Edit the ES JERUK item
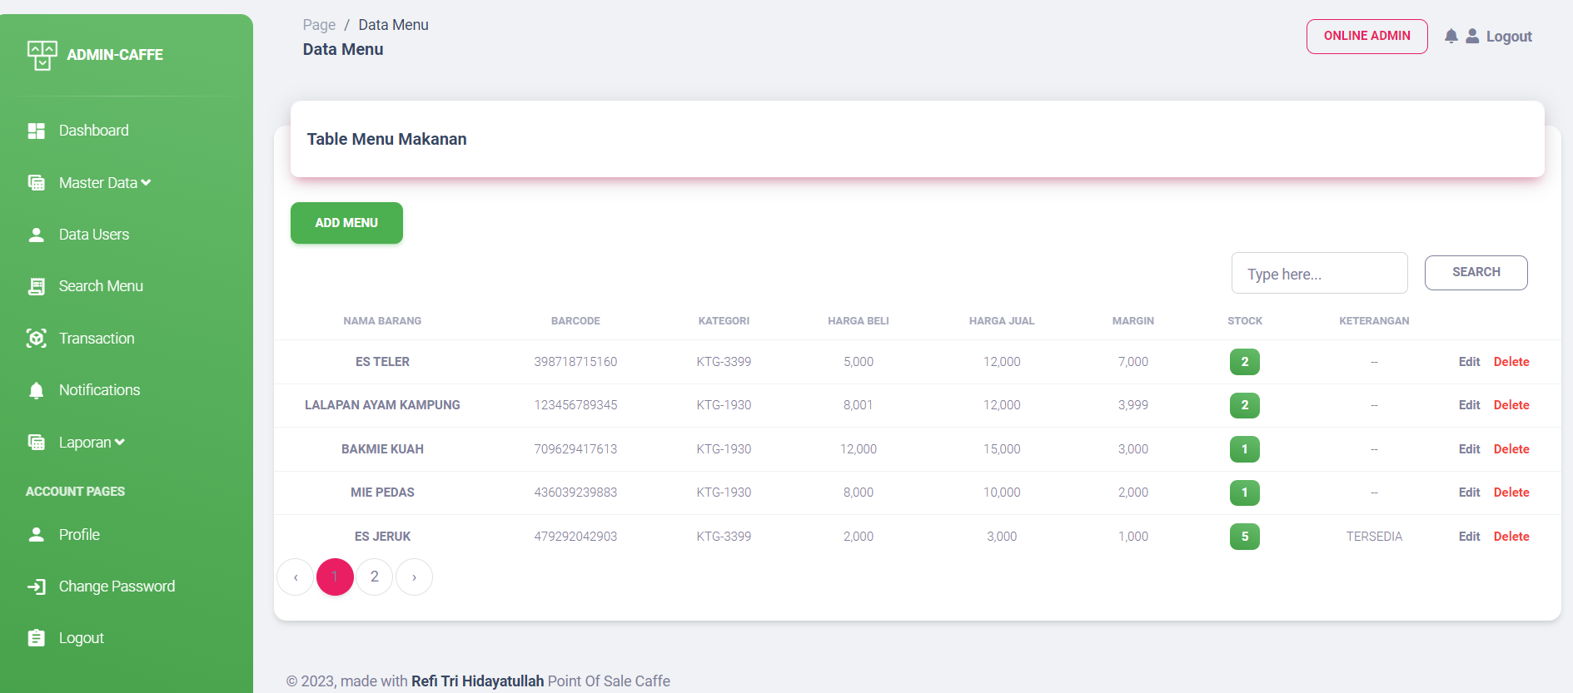1573x693 pixels. (x=1469, y=537)
